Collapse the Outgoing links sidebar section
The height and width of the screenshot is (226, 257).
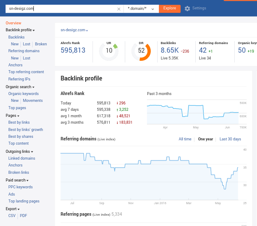point(19,152)
